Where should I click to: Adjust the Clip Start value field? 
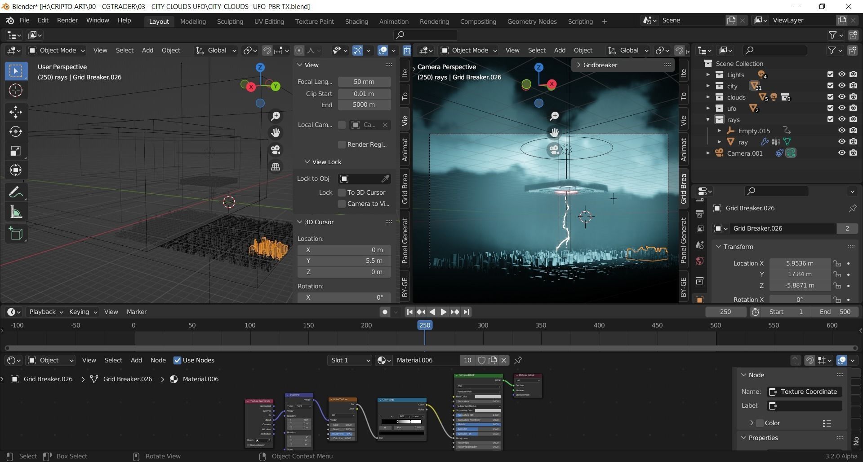pos(364,94)
